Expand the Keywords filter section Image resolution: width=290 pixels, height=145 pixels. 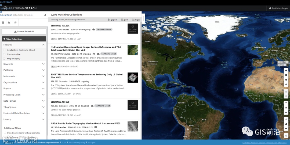pyautogui.click(x=24, y=64)
